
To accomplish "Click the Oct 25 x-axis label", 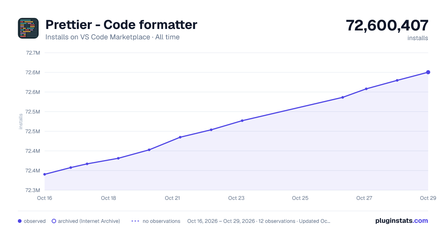I will [300, 198].
